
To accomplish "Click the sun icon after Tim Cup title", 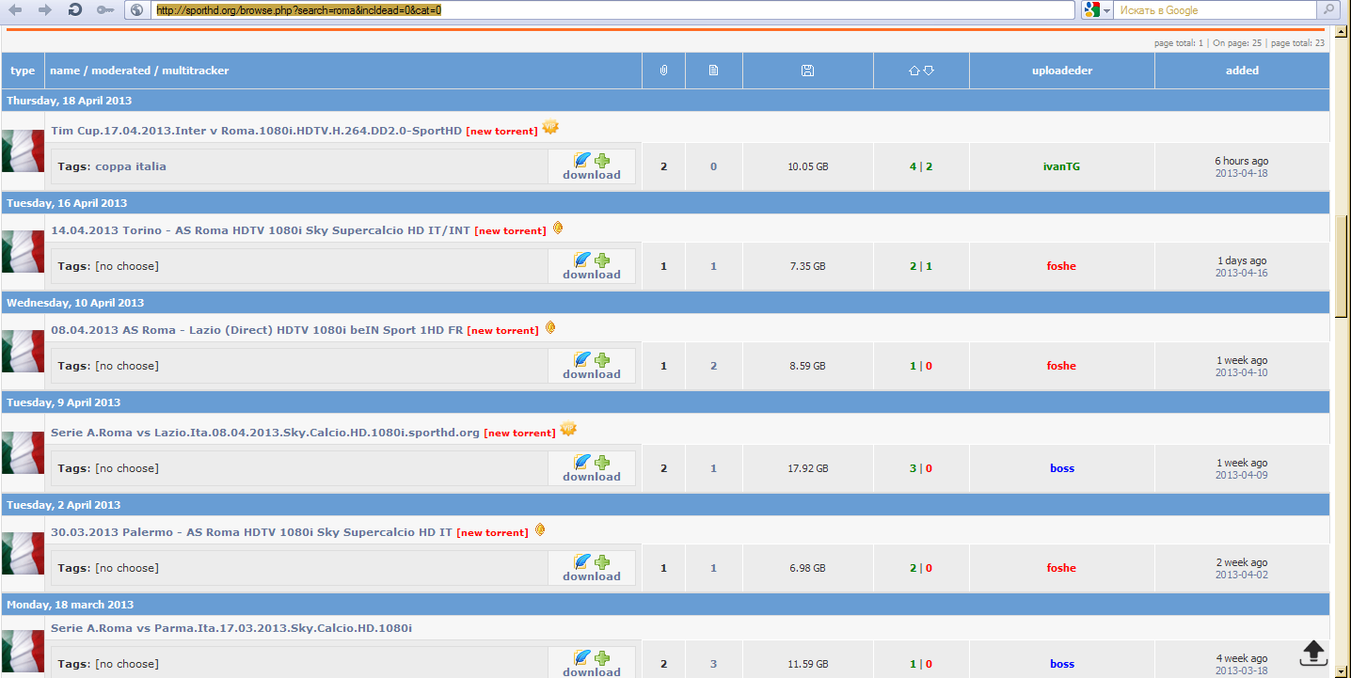I will tap(550, 127).
